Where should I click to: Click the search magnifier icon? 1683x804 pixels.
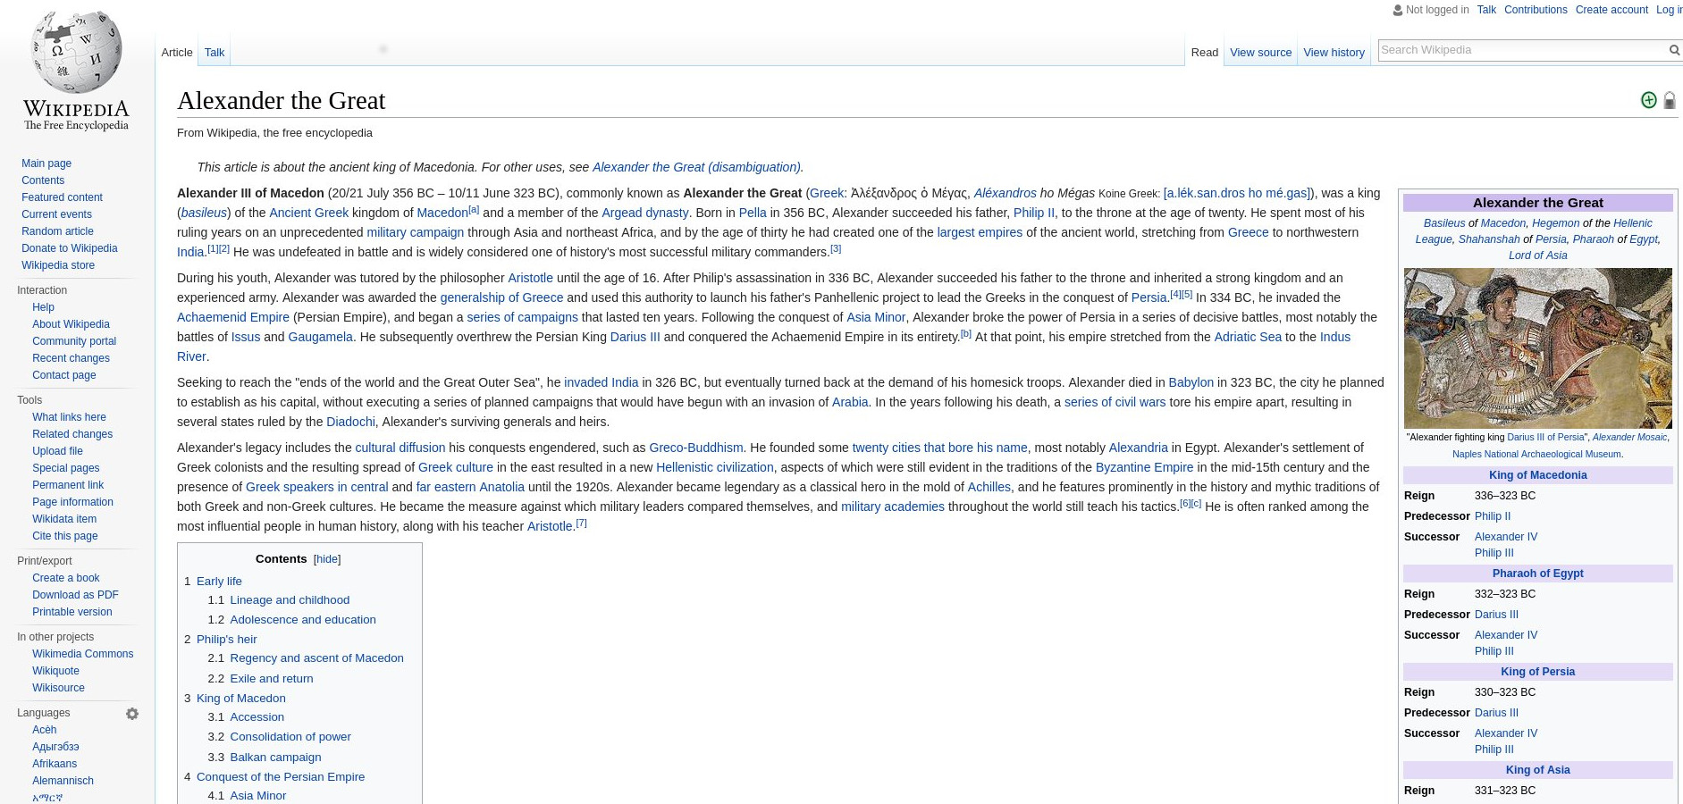coord(1674,50)
